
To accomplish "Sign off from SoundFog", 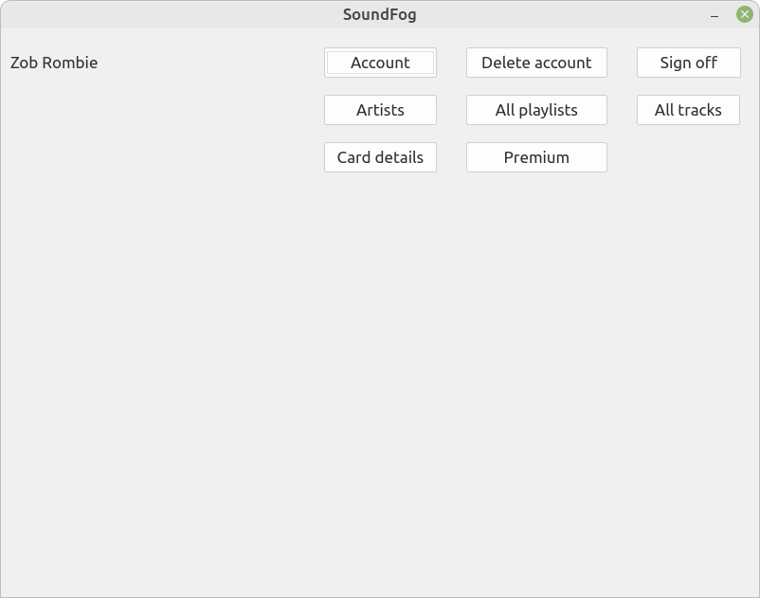I will point(688,63).
